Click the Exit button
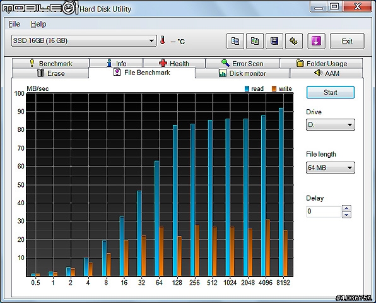The height and width of the screenshot is (303, 376). point(347,41)
